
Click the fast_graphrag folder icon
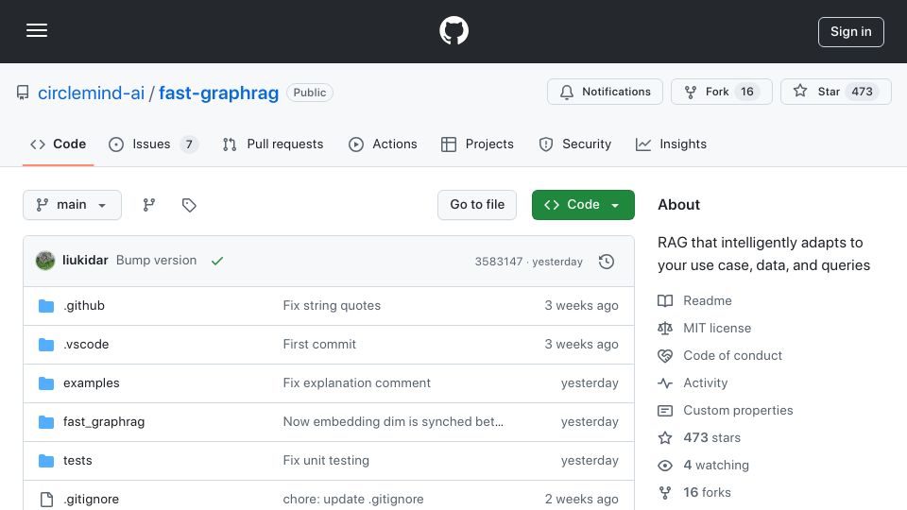tap(46, 422)
